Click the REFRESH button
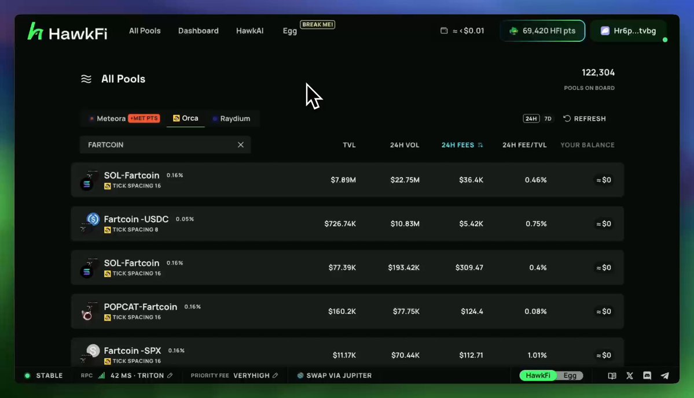 (584, 118)
